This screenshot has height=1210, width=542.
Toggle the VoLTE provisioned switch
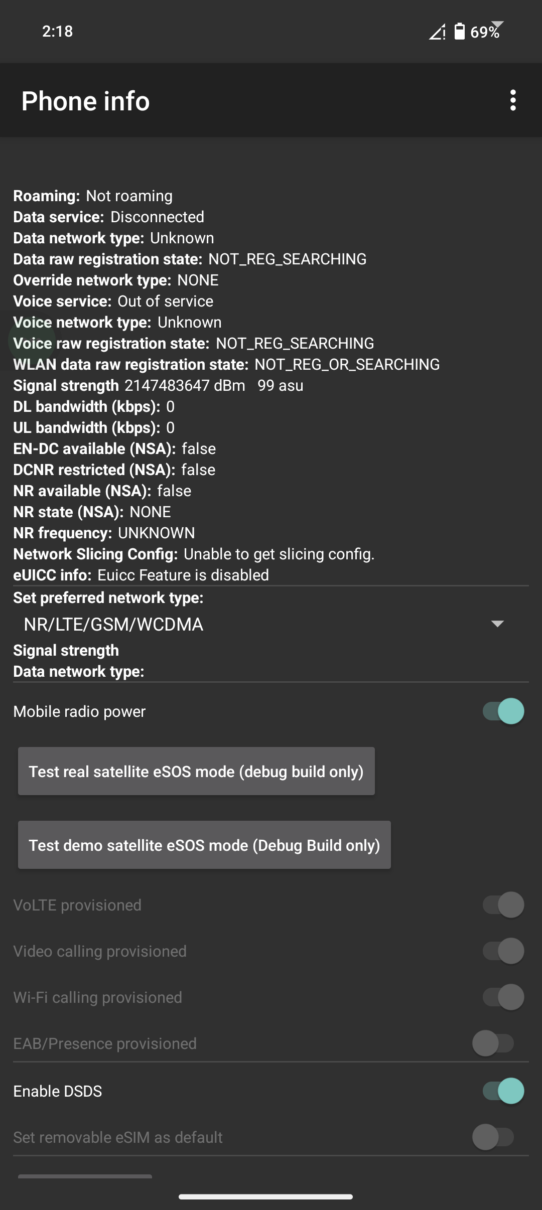(503, 905)
